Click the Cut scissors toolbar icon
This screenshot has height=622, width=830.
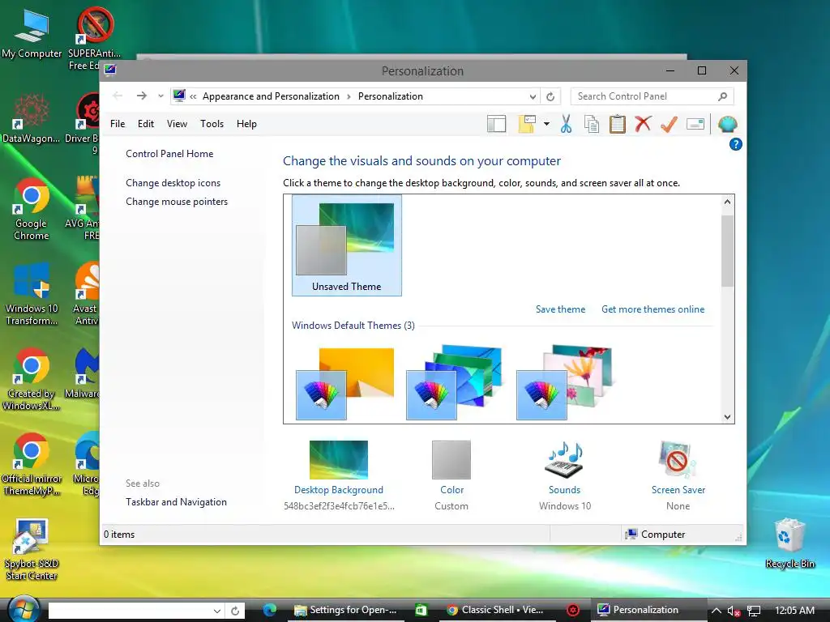pyautogui.click(x=566, y=124)
